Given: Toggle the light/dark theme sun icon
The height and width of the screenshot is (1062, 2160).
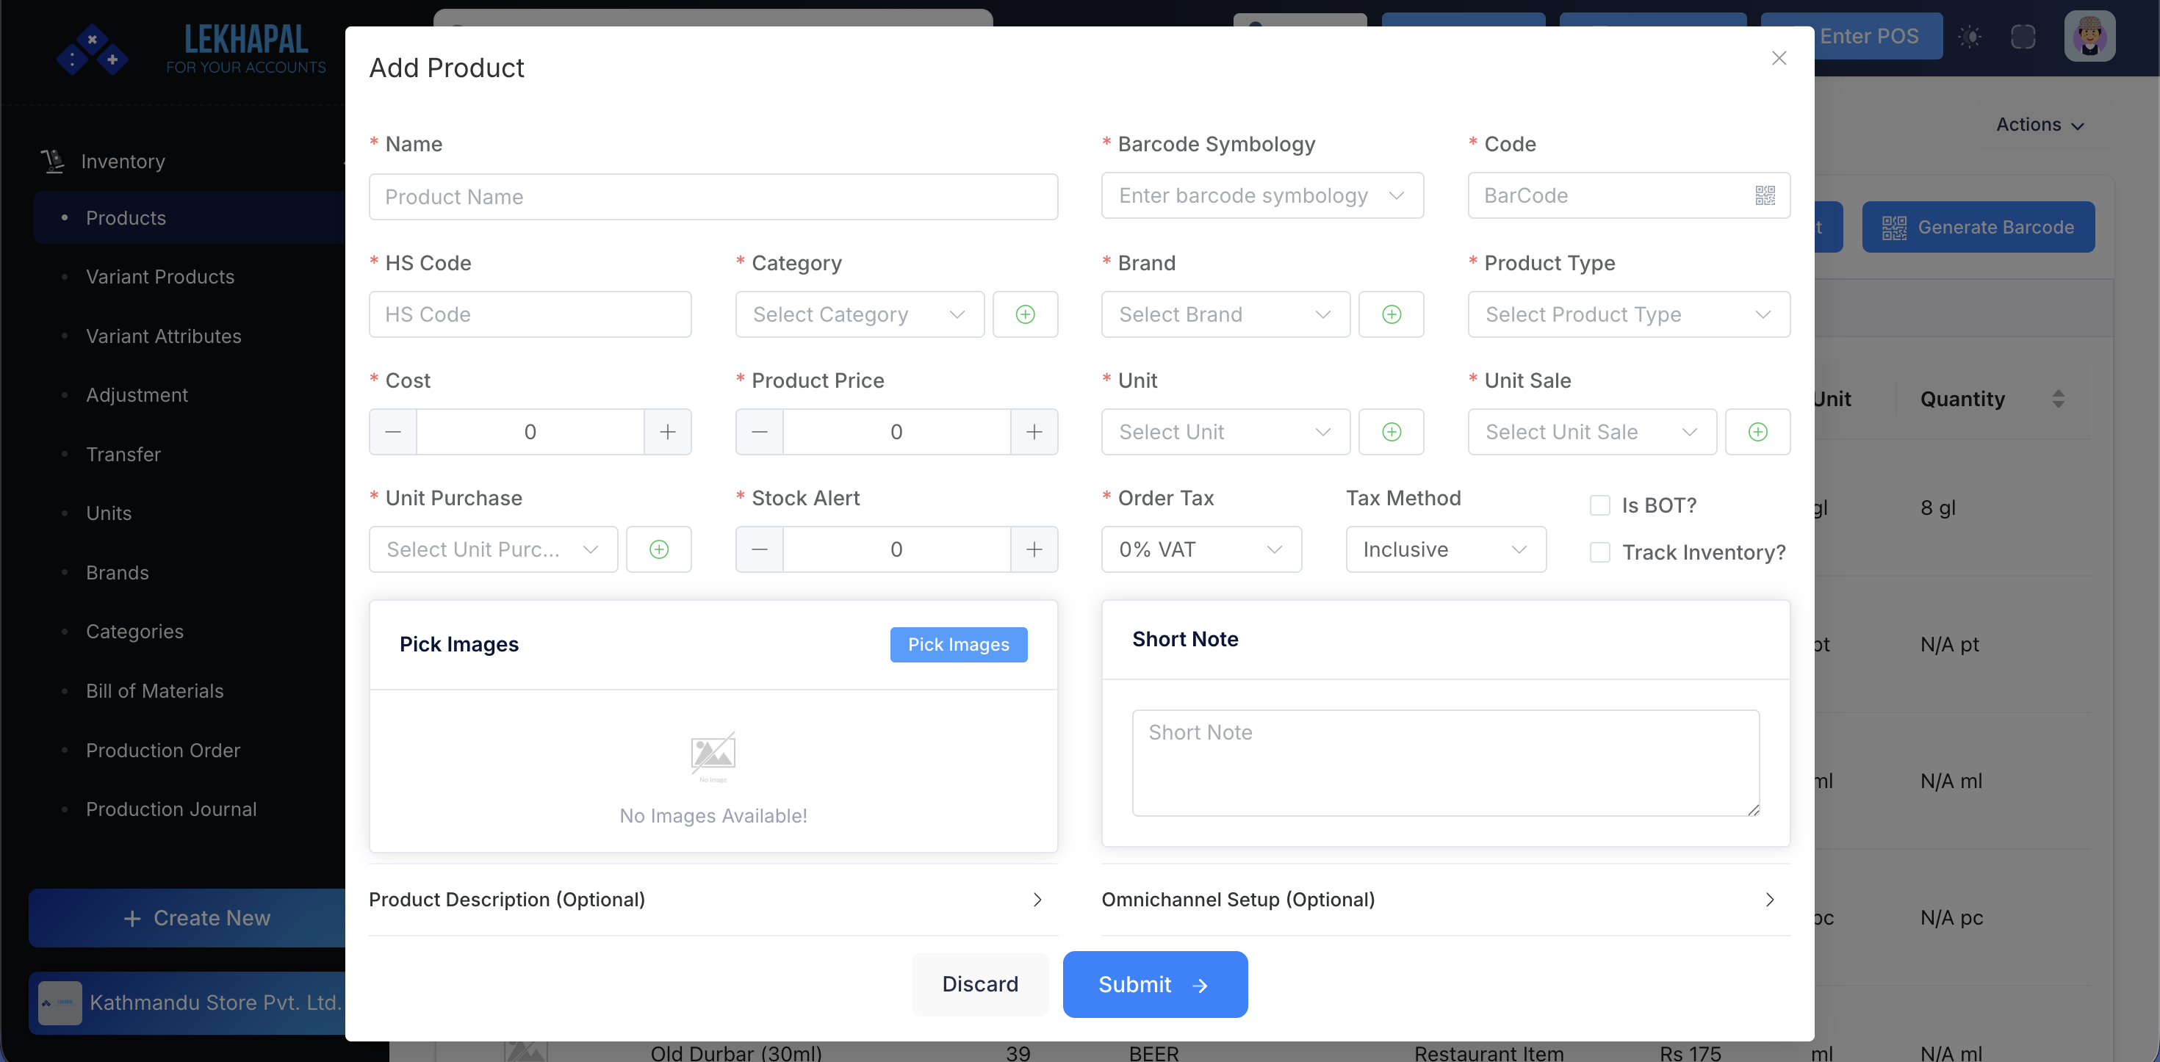Looking at the screenshot, I should pyautogui.click(x=1970, y=36).
